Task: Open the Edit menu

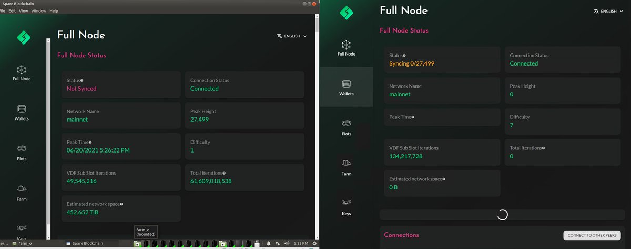Action: pos(12,11)
